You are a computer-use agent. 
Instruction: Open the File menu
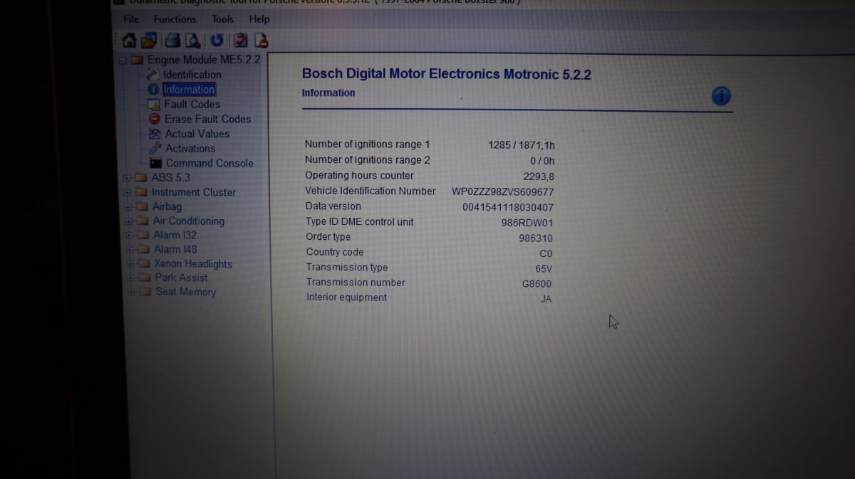pos(131,19)
